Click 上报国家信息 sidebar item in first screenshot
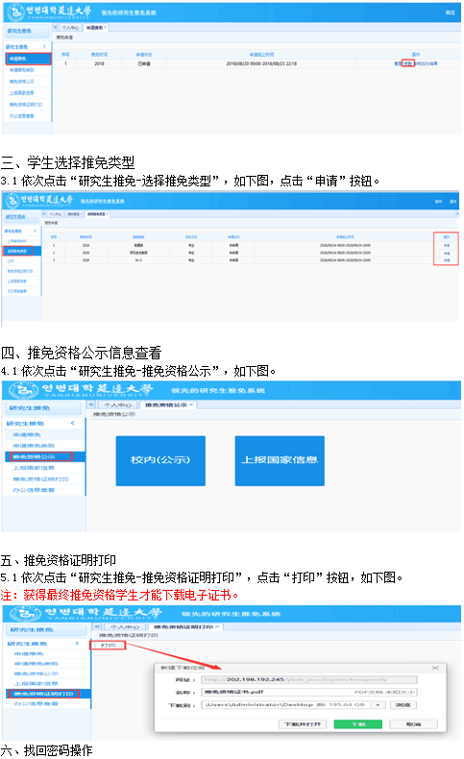This screenshot has height=759, width=464. pos(22,93)
